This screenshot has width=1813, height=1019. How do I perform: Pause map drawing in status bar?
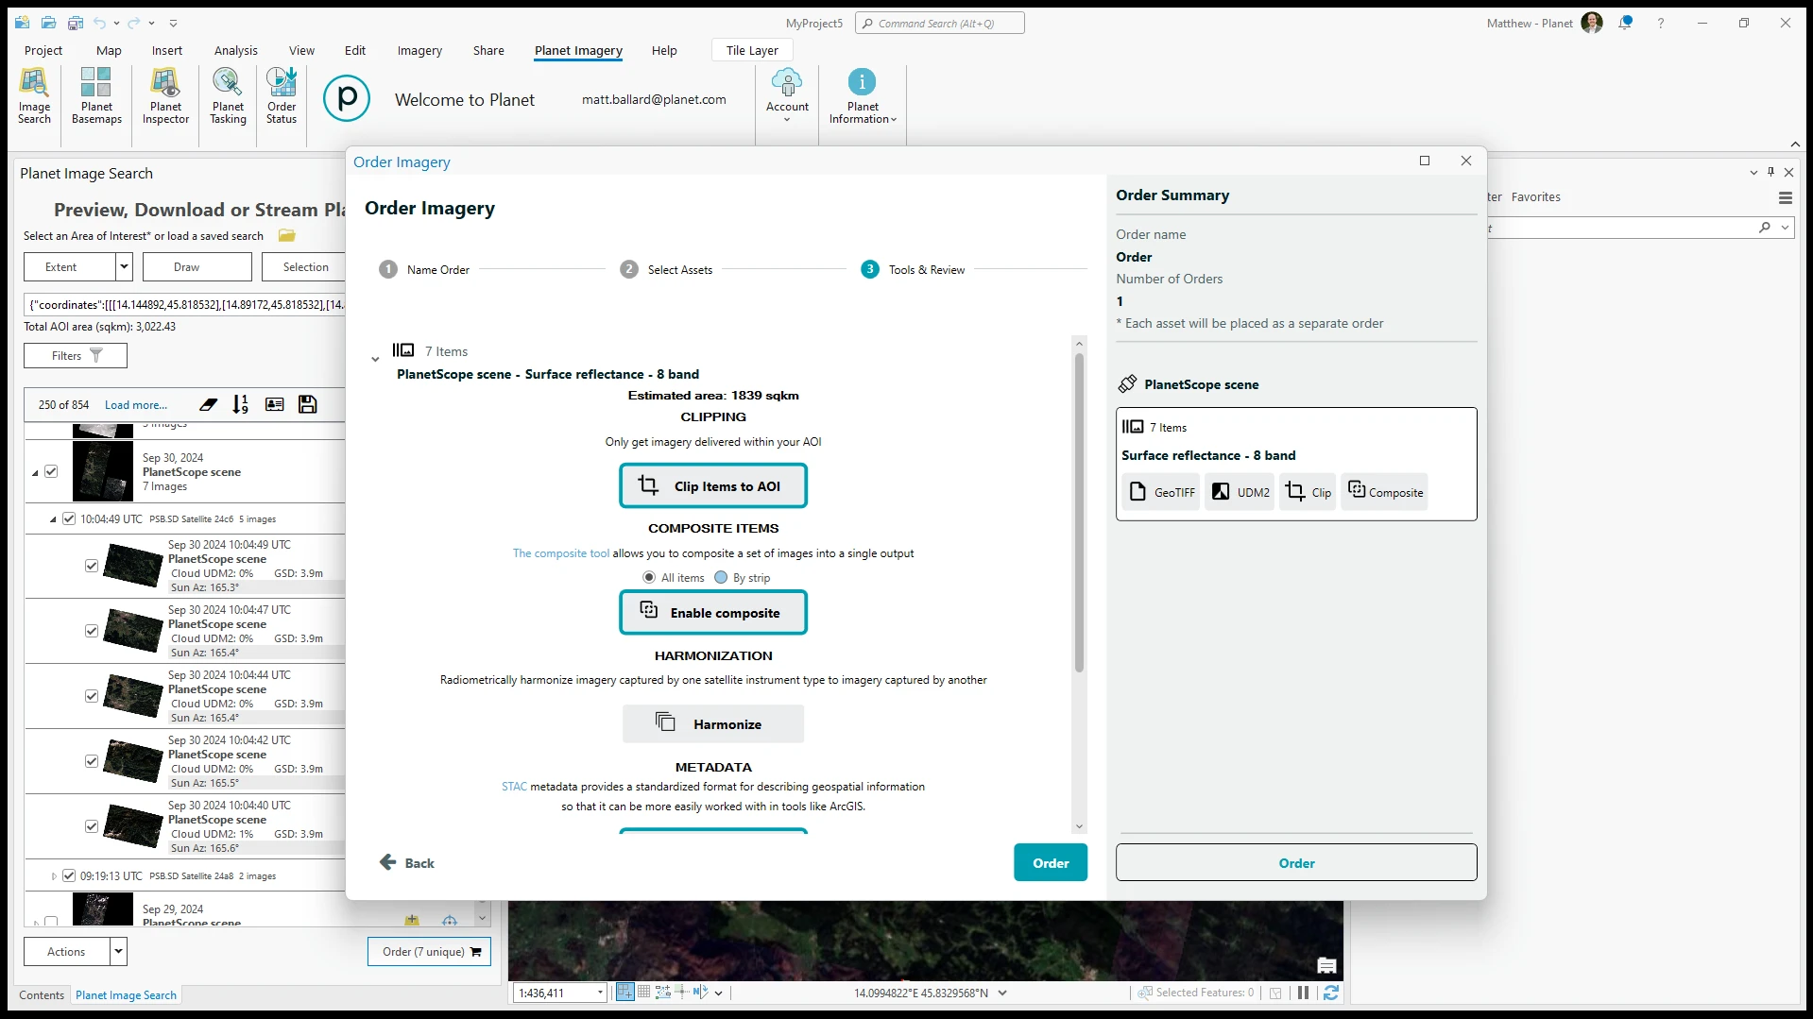pyautogui.click(x=1303, y=993)
